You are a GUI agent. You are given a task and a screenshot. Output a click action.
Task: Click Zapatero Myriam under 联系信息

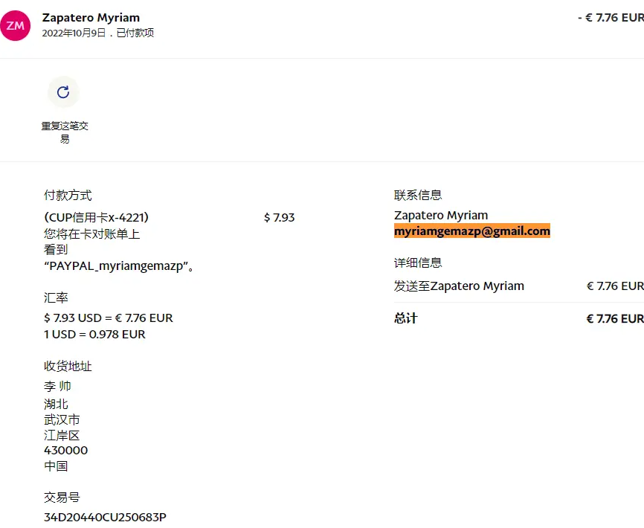(441, 216)
